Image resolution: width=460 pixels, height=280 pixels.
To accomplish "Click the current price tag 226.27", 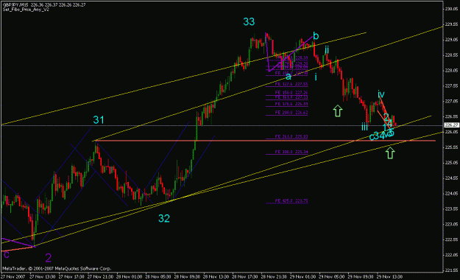I will pos(451,125).
